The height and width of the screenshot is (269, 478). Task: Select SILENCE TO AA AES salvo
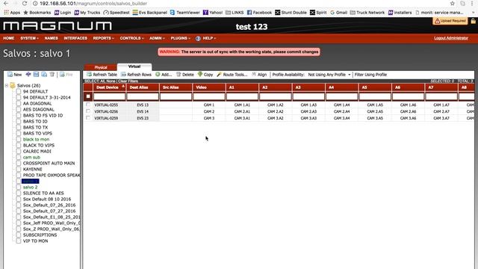point(43,193)
